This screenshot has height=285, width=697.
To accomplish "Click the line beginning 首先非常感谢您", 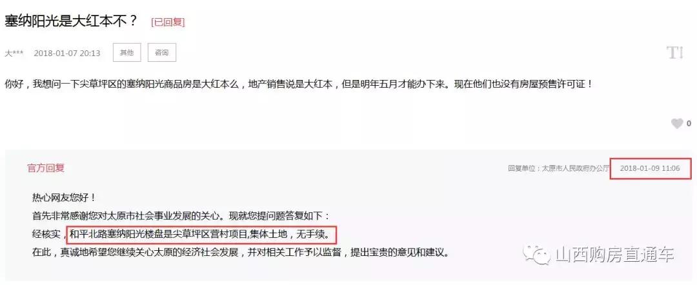I will coord(181,216).
